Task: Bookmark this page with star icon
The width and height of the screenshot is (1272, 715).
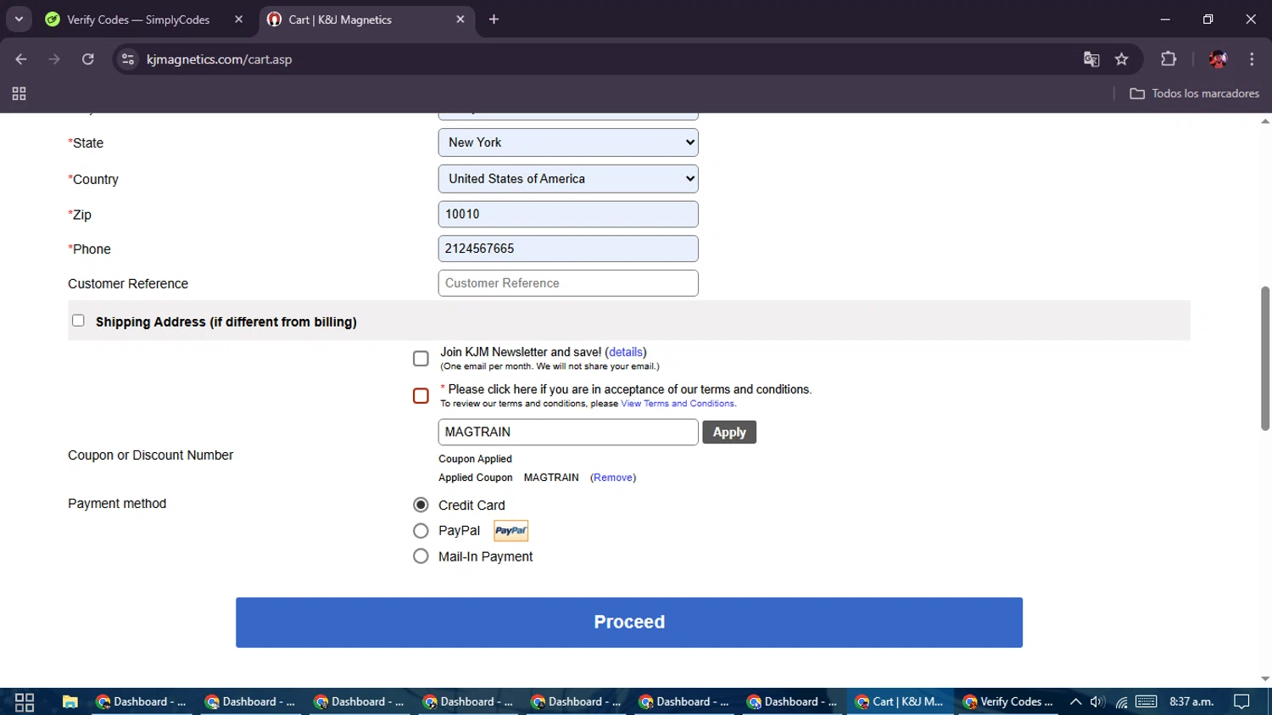Action: [1122, 59]
